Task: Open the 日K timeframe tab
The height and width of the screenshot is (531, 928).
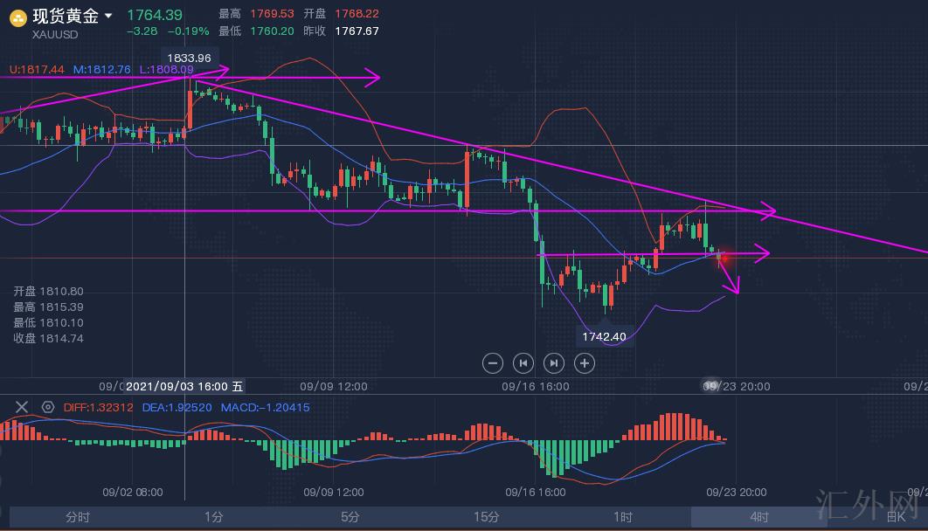Action: (895, 517)
